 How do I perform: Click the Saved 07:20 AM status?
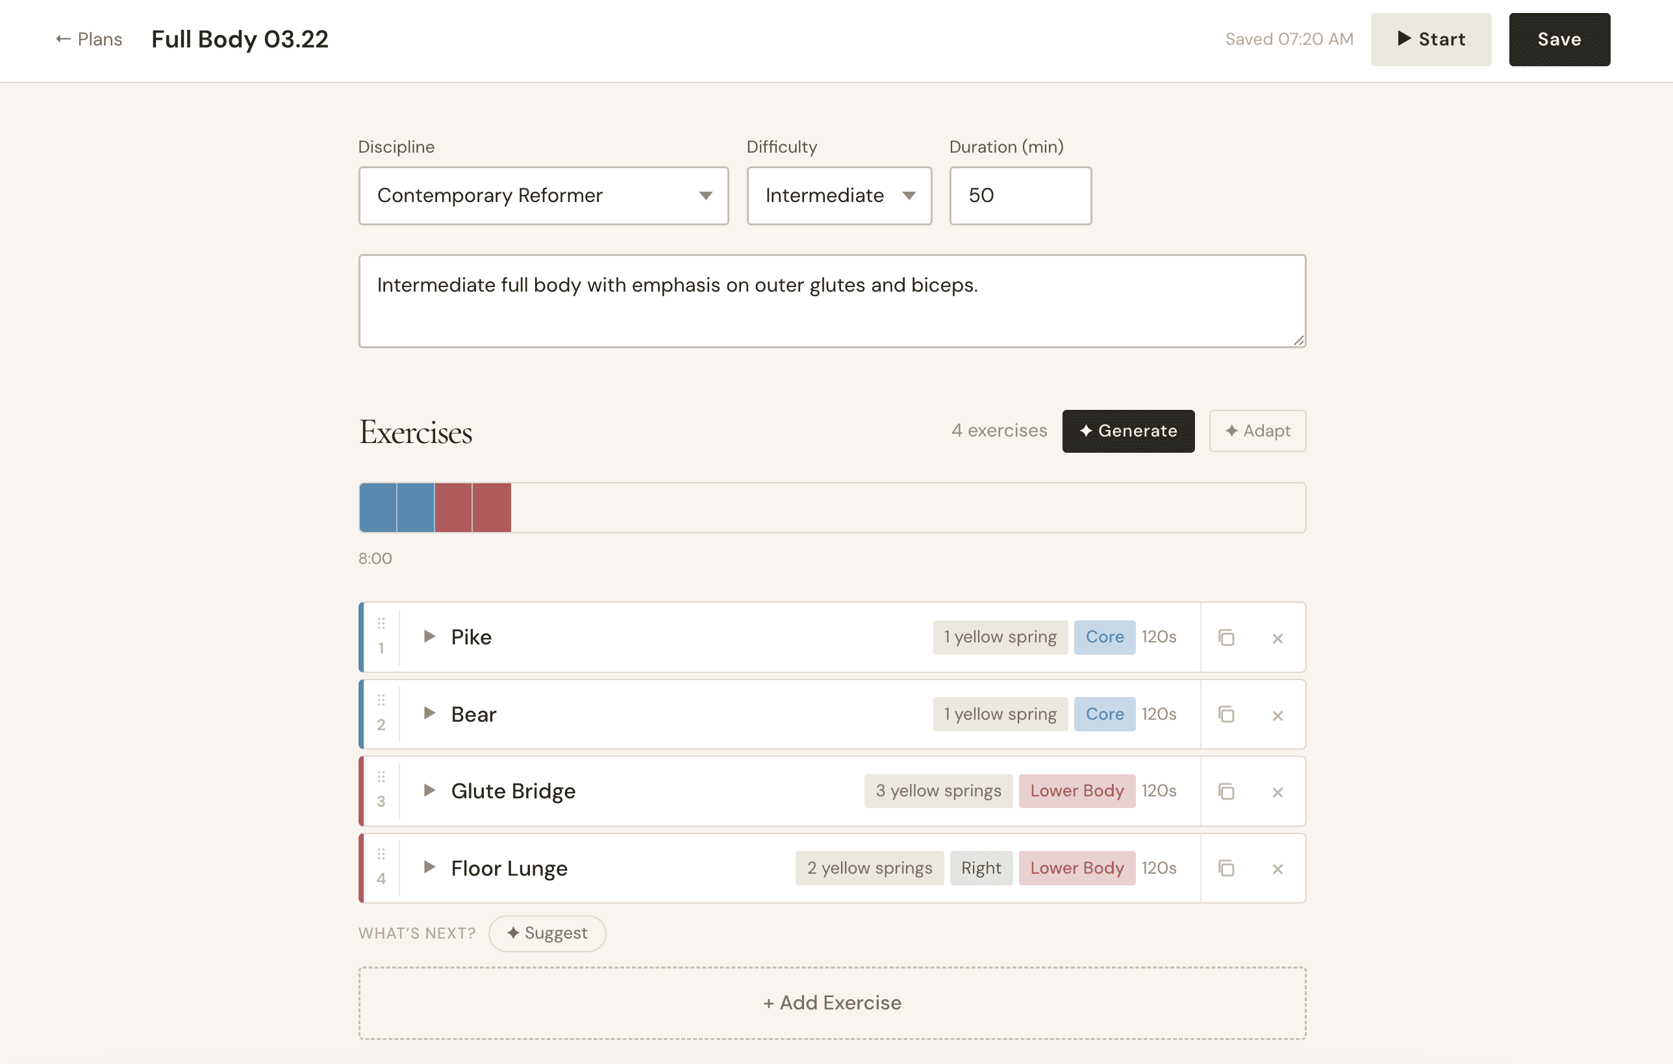click(x=1289, y=40)
